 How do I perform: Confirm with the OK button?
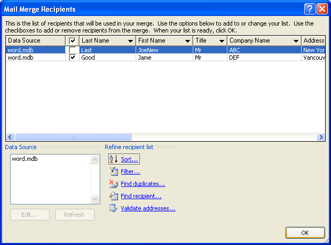pos(305,233)
